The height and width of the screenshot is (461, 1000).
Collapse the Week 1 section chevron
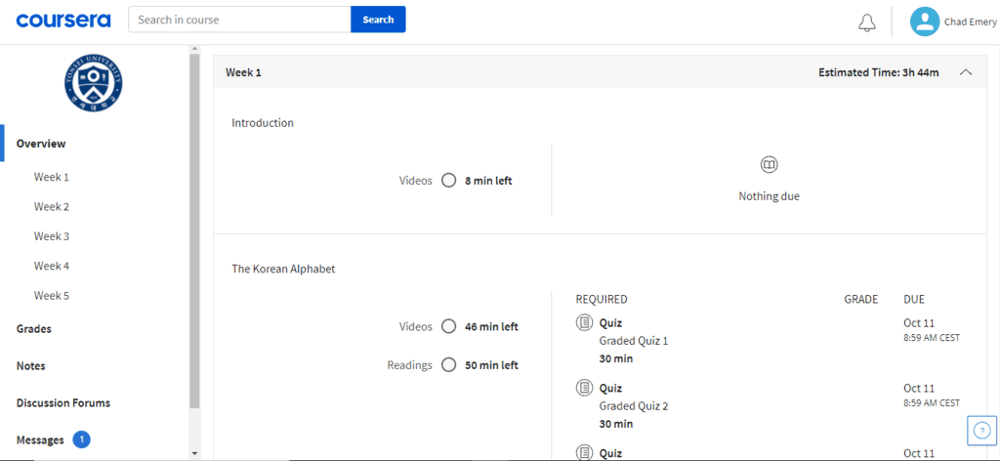[966, 72]
